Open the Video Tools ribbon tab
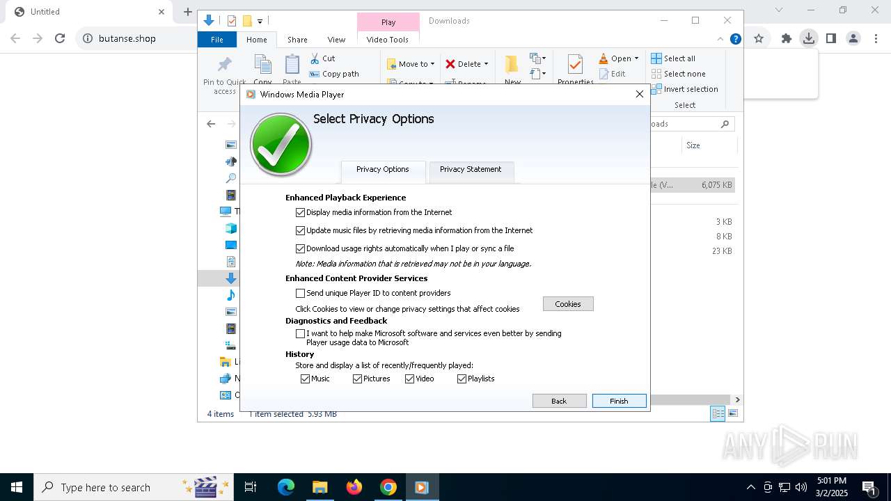This screenshot has height=501, width=891. tap(388, 40)
